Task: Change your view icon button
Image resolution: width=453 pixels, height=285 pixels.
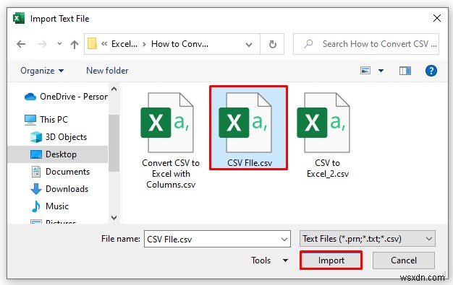Action: click(x=365, y=70)
